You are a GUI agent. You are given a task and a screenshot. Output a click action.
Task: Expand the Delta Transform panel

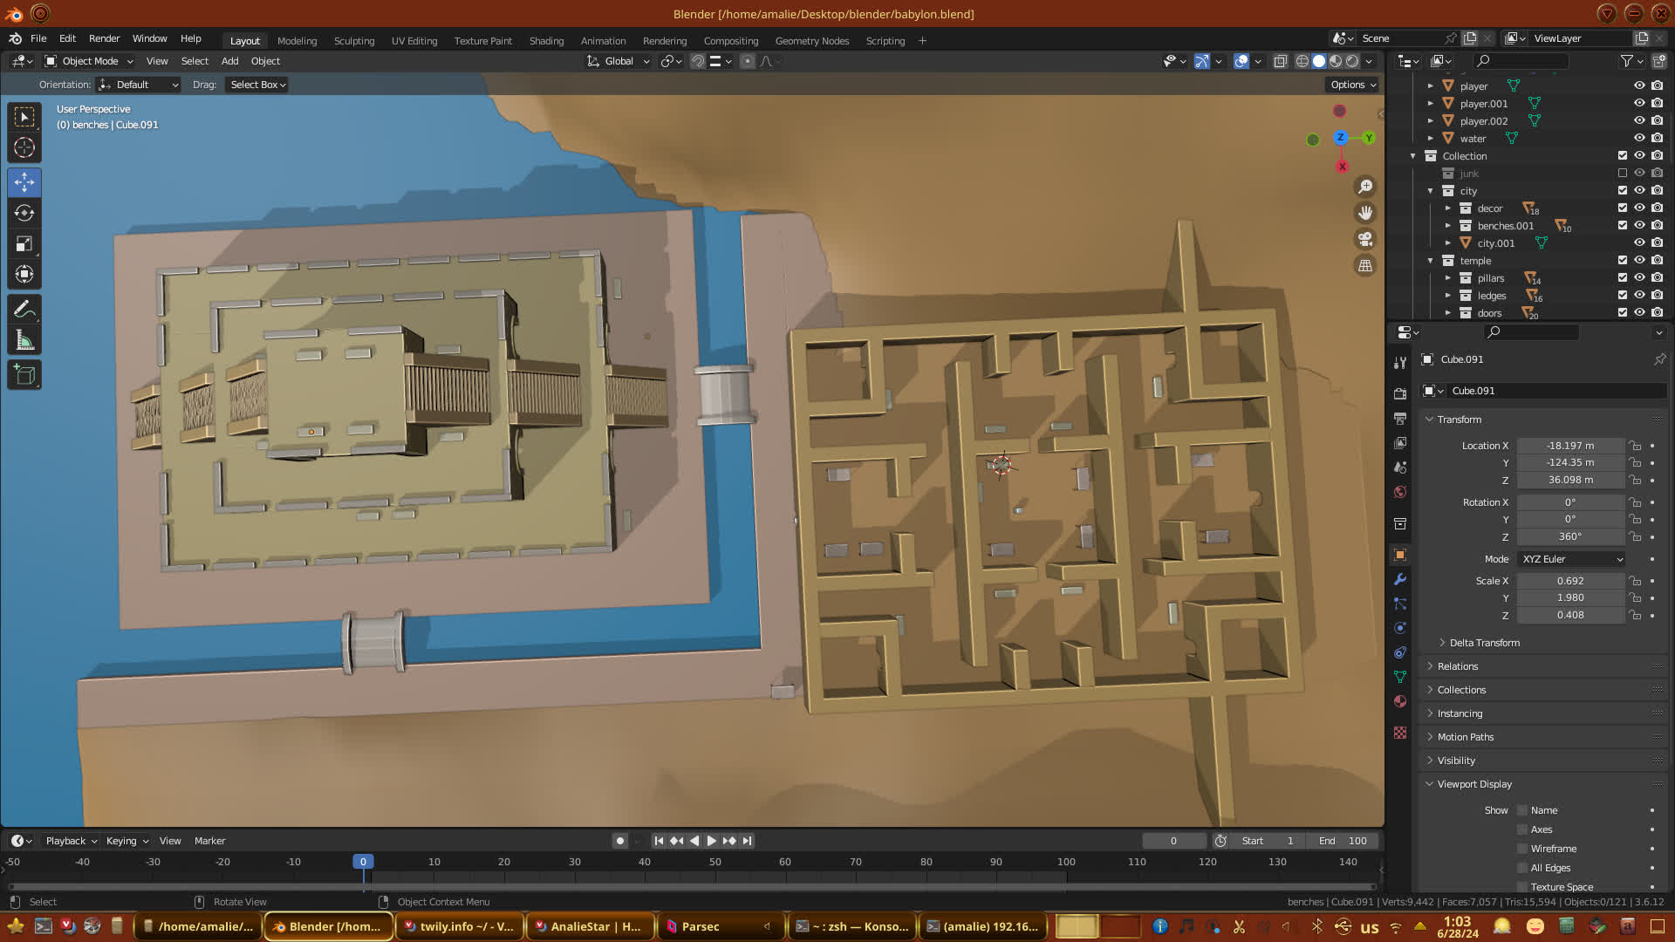click(x=1484, y=643)
